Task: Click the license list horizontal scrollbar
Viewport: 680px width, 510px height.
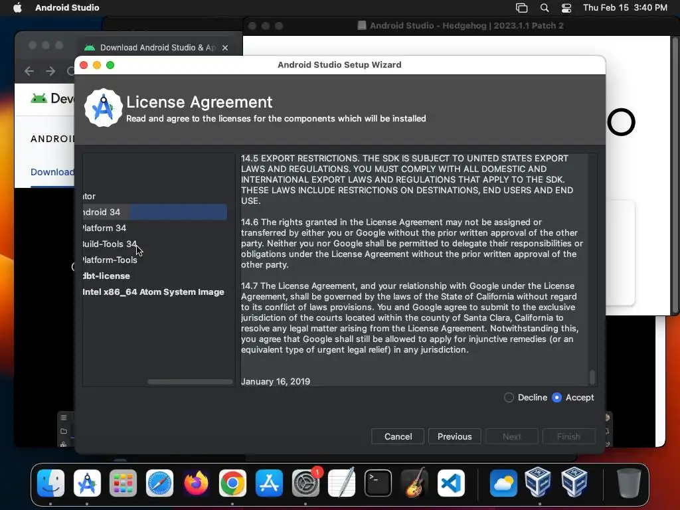Action: pos(190,382)
